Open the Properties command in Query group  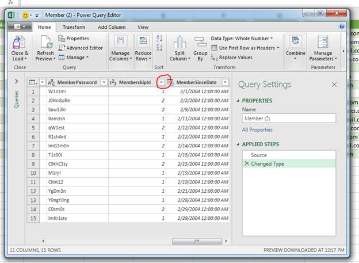click(74, 39)
